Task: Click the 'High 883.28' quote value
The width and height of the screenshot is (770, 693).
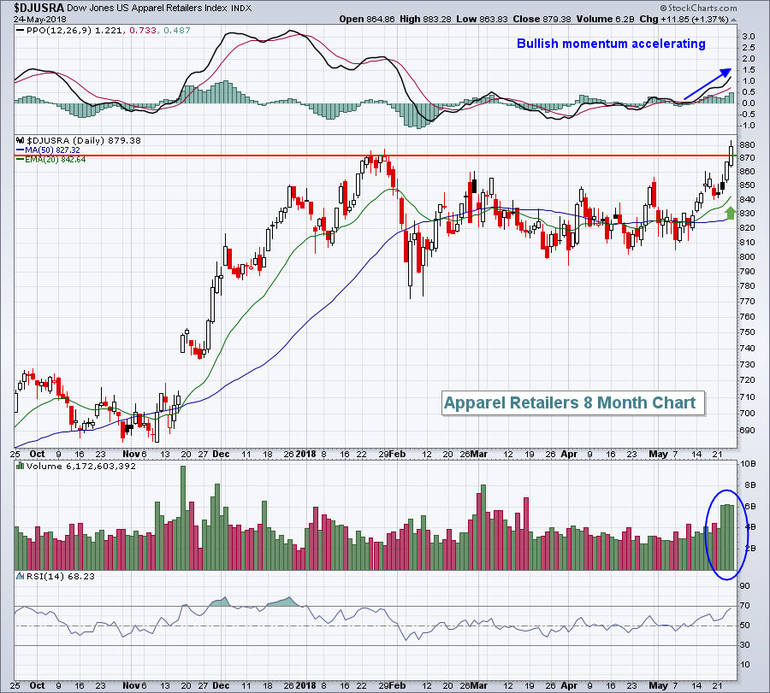Action: point(426,19)
